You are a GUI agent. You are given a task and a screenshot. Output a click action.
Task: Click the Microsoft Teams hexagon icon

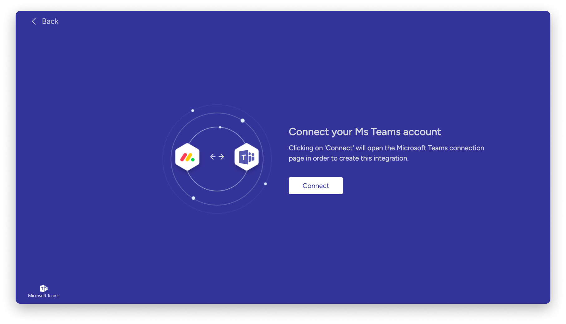tap(246, 157)
